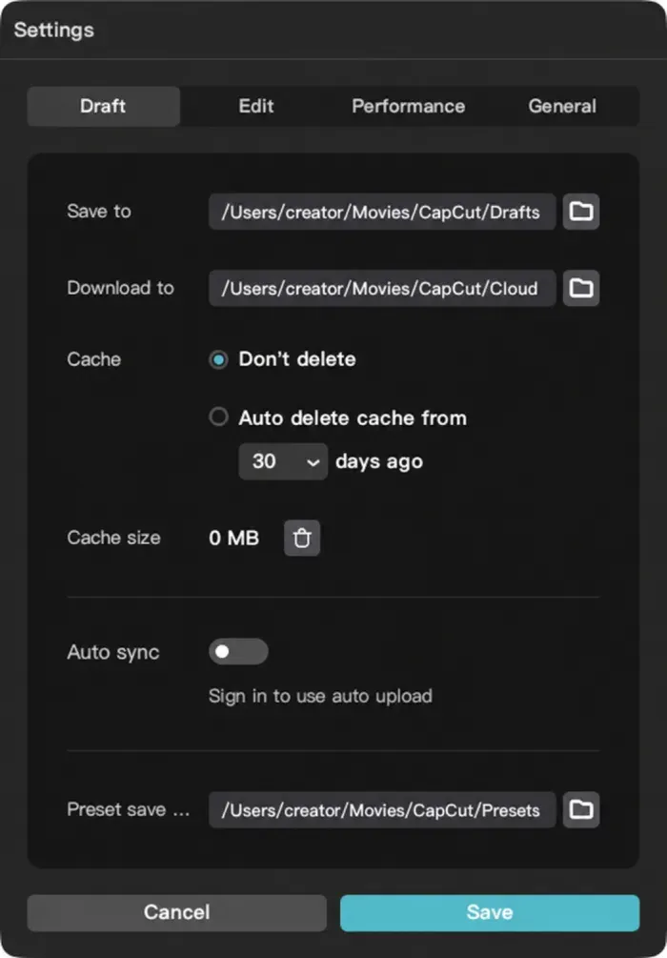Click the Cache size label
The width and height of the screenshot is (667, 958).
[113, 538]
